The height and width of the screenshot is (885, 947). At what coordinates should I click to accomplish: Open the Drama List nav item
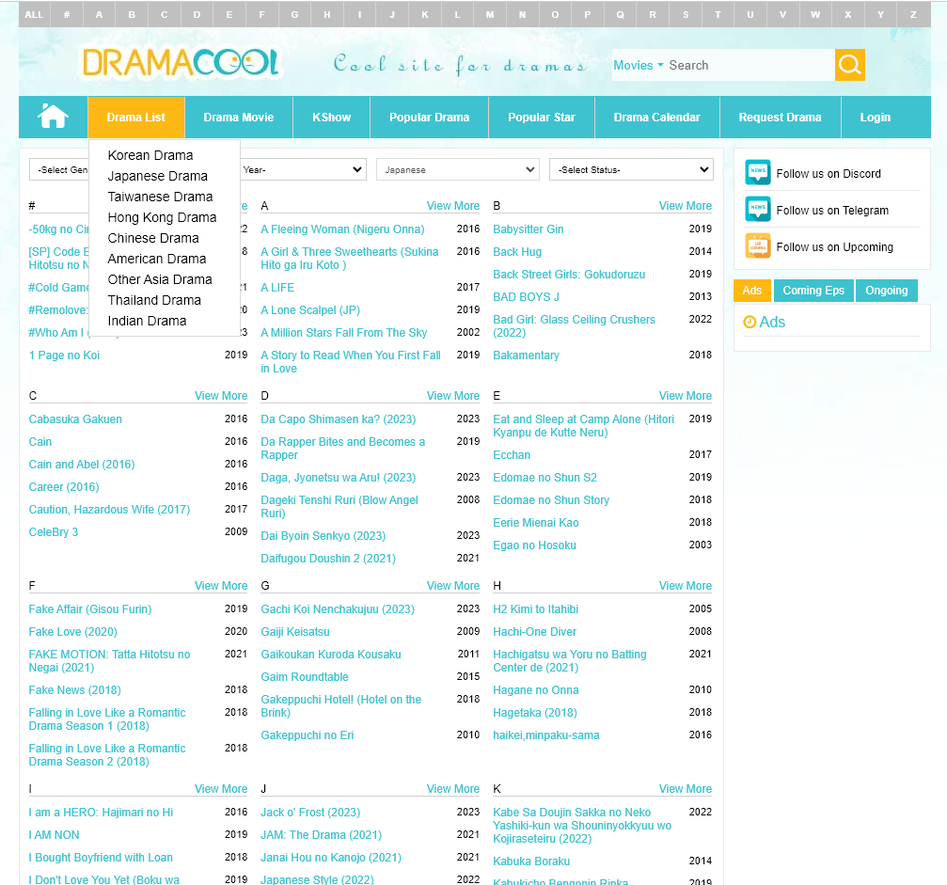135,118
